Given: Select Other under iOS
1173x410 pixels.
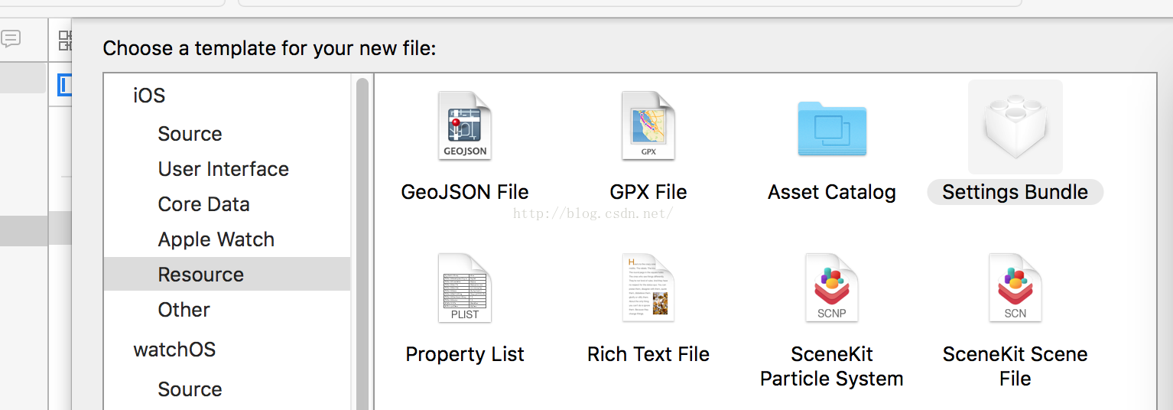Looking at the screenshot, I should point(184,310).
